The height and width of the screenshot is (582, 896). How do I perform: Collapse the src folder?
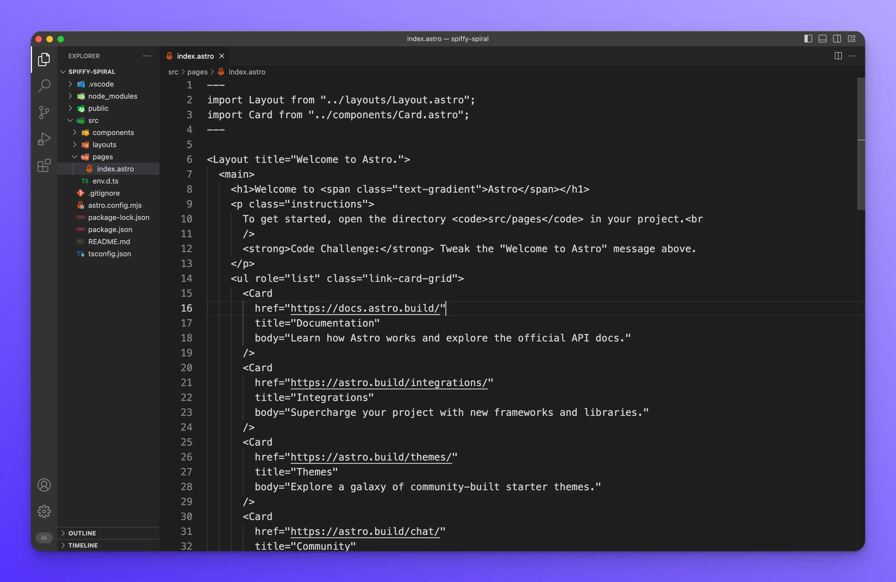pos(70,120)
